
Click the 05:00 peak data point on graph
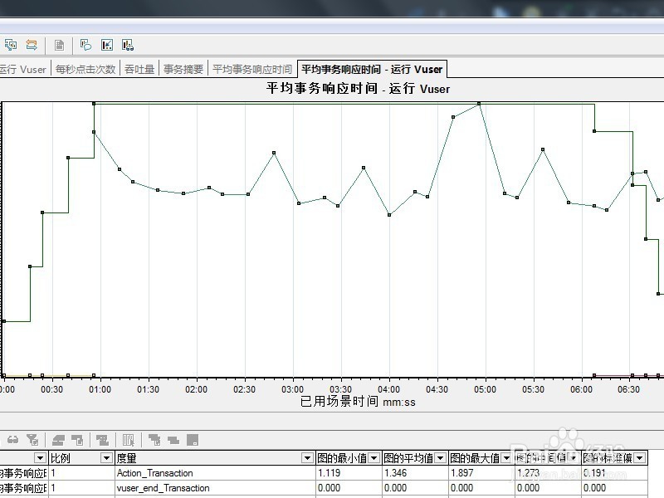click(x=480, y=104)
